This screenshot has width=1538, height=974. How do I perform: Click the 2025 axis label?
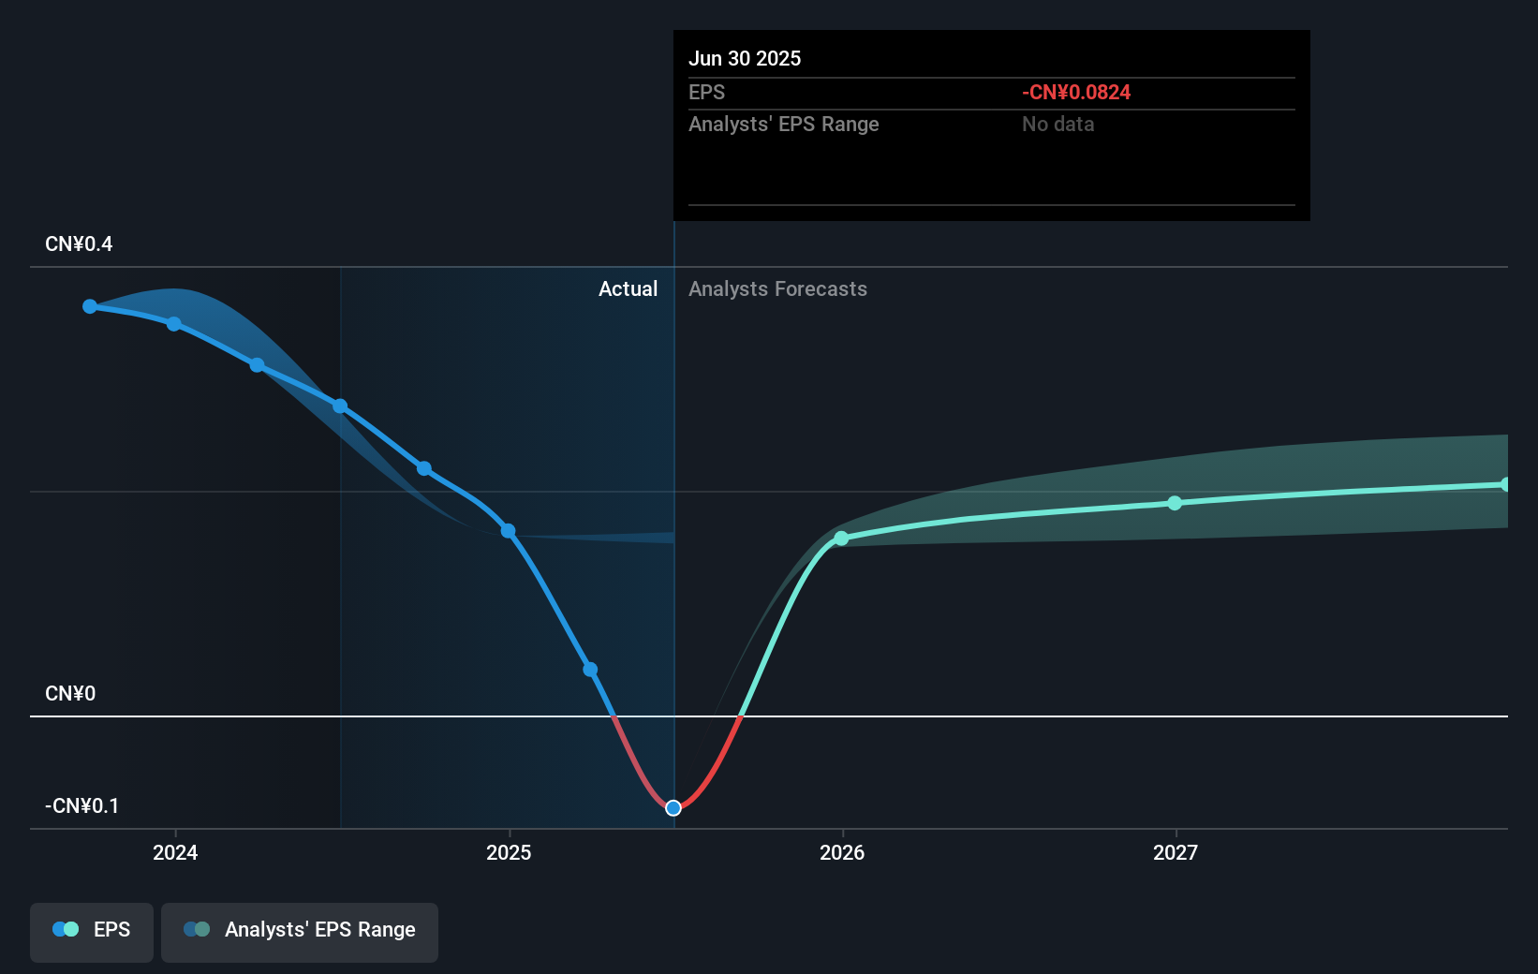tap(509, 852)
